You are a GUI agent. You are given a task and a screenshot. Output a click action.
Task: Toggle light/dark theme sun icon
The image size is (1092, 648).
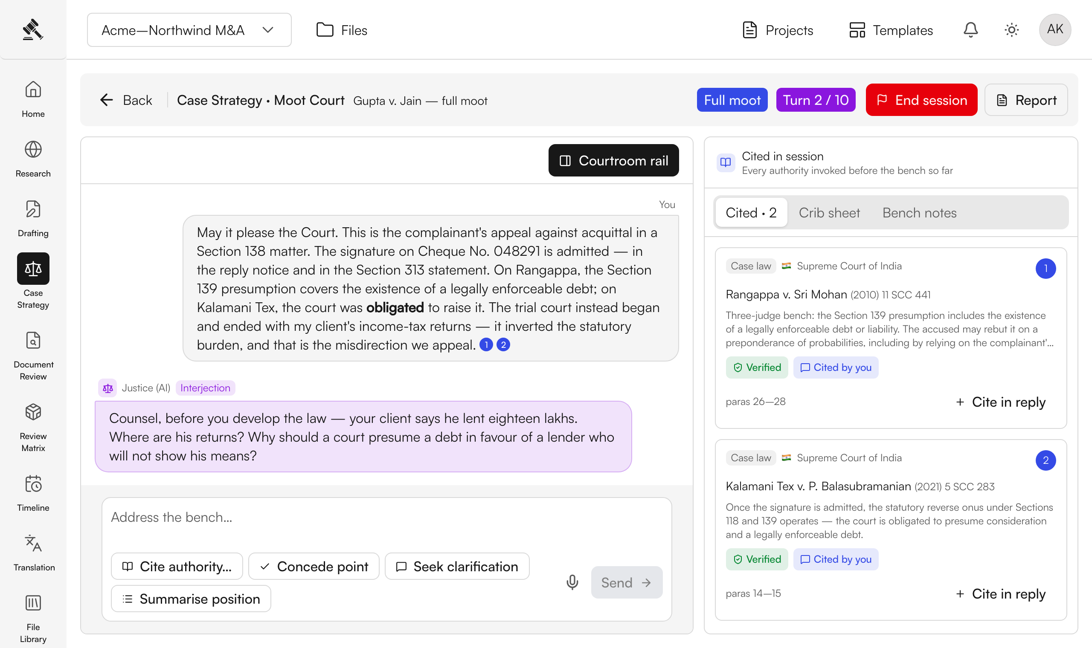[1012, 30]
